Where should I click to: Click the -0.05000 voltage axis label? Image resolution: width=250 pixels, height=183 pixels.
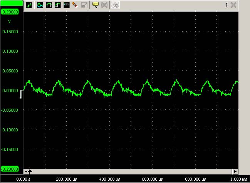10,110
